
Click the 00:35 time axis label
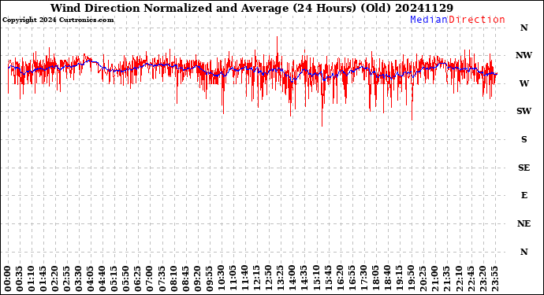coord(20,278)
